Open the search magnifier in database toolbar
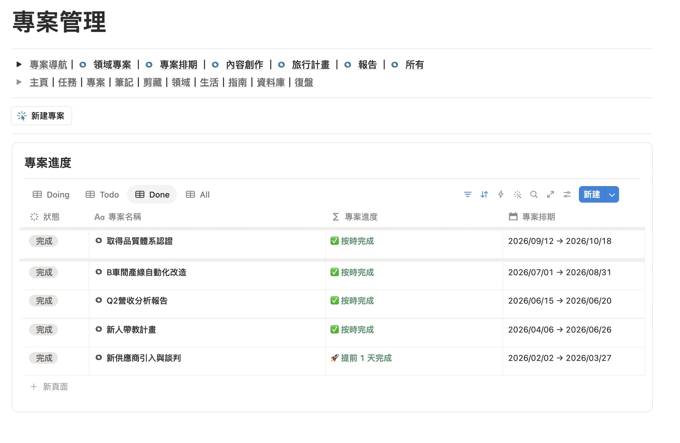This screenshot has width=680, height=443. tap(534, 194)
